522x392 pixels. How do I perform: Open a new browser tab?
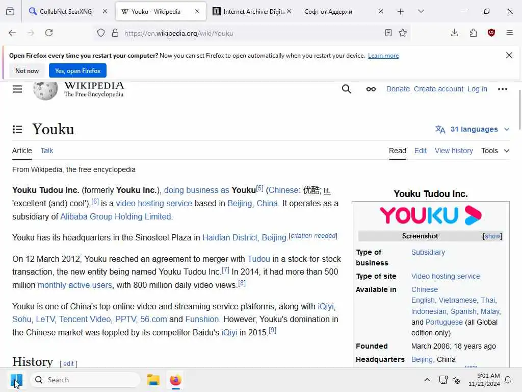coord(401,12)
